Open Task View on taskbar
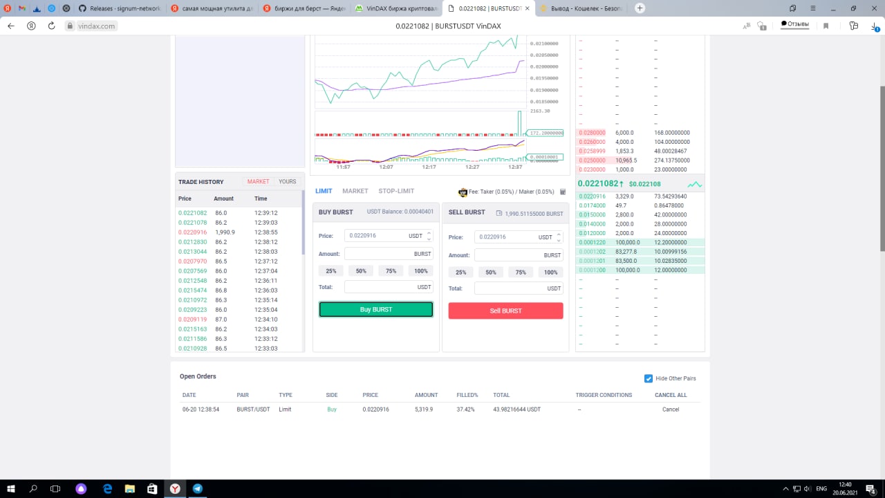The height and width of the screenshot is (498, 885). 55,488
